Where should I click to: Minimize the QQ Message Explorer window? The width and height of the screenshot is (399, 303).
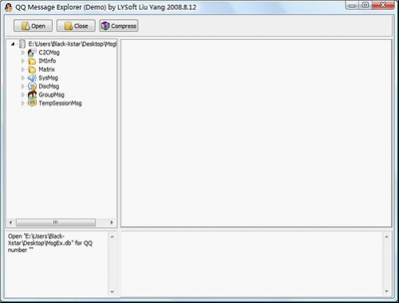(x=352, y=6)
